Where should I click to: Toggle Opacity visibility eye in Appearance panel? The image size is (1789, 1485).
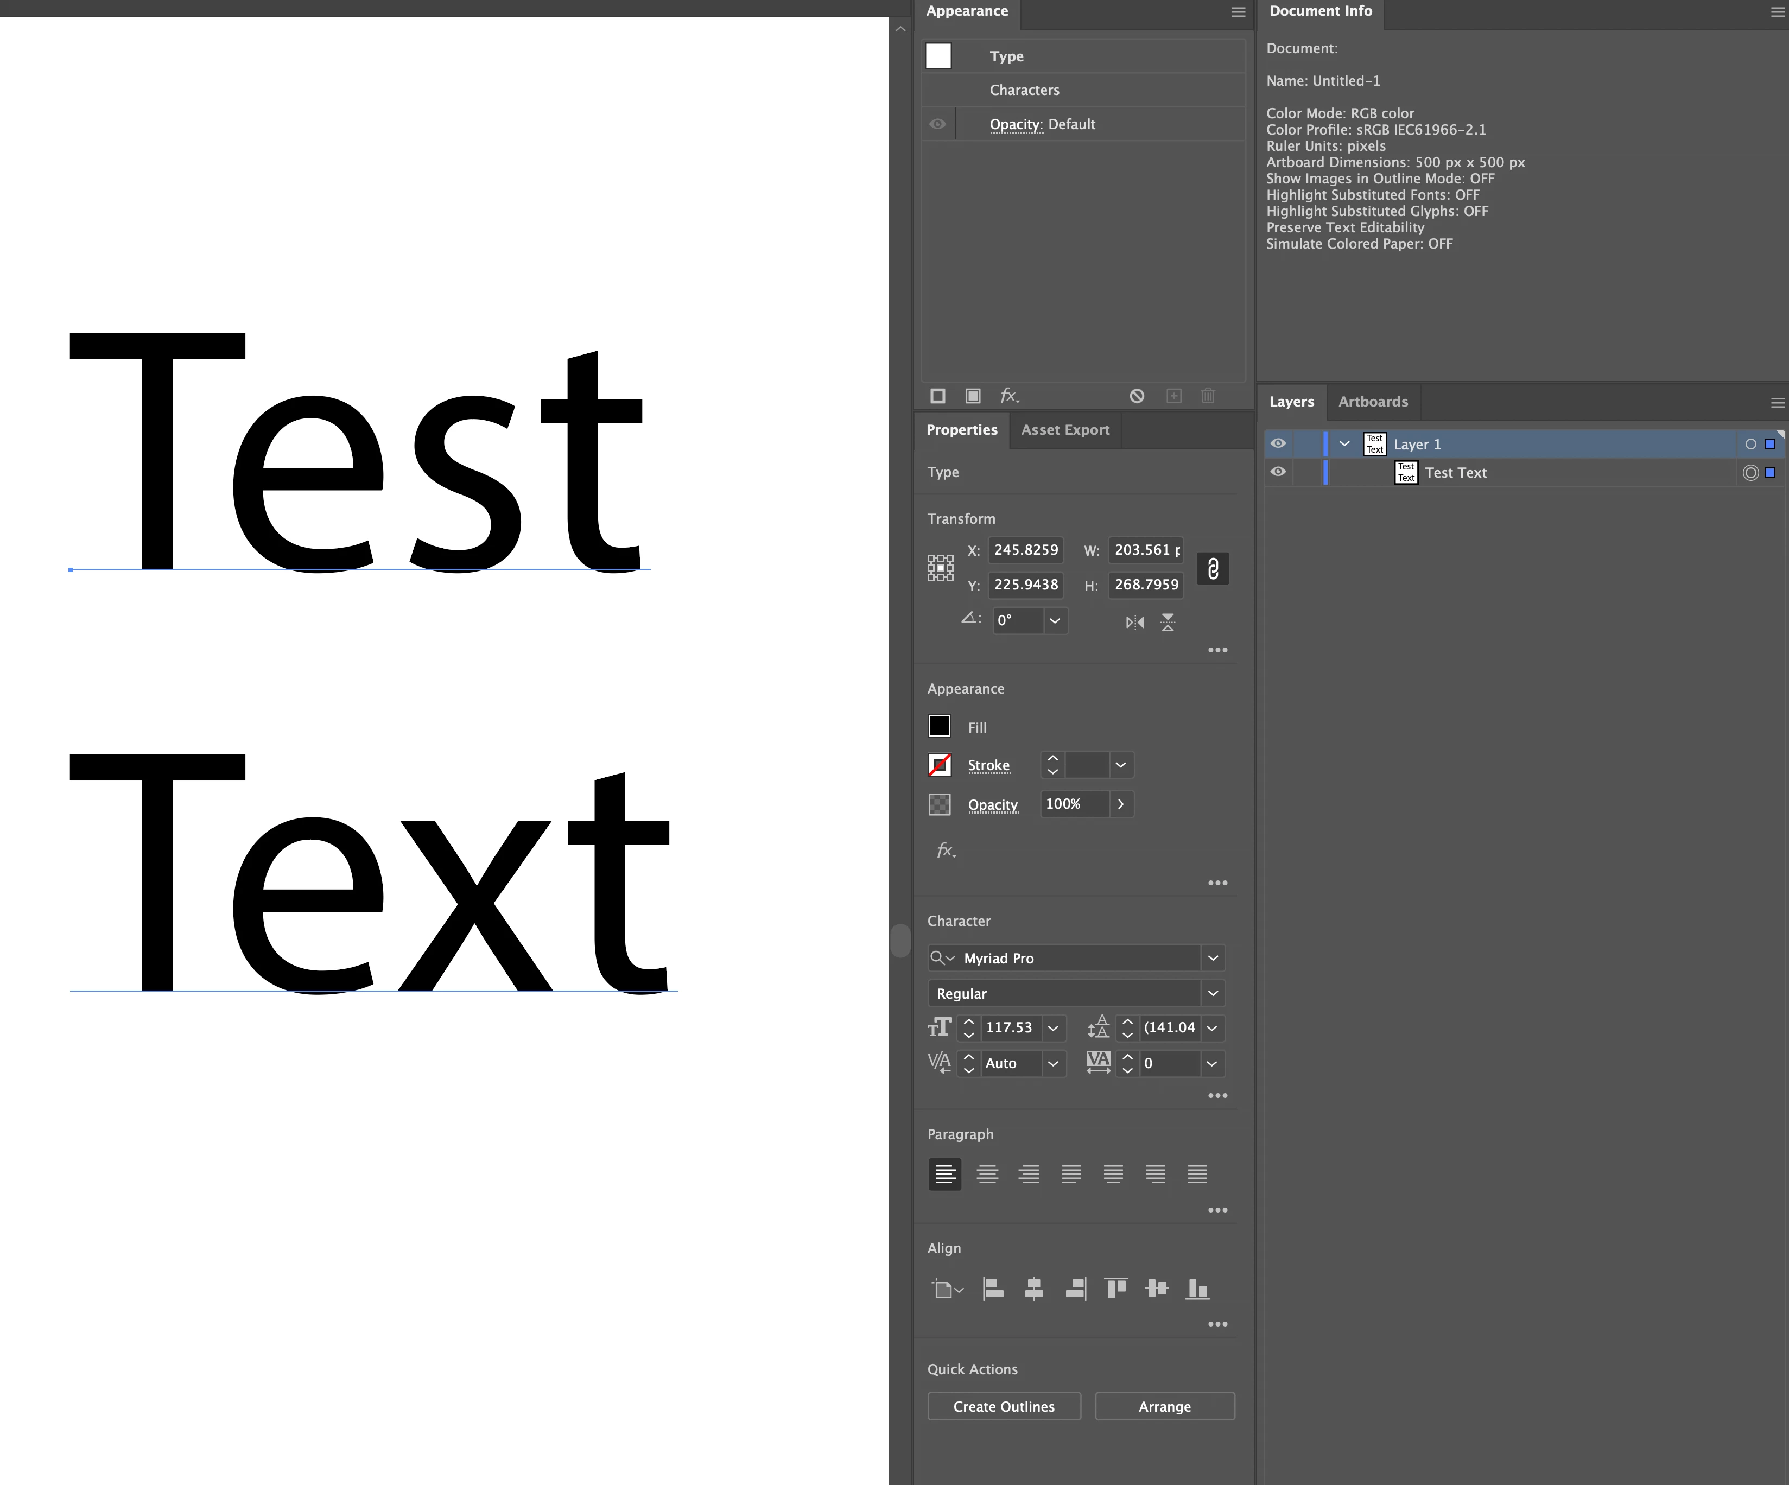938,124
